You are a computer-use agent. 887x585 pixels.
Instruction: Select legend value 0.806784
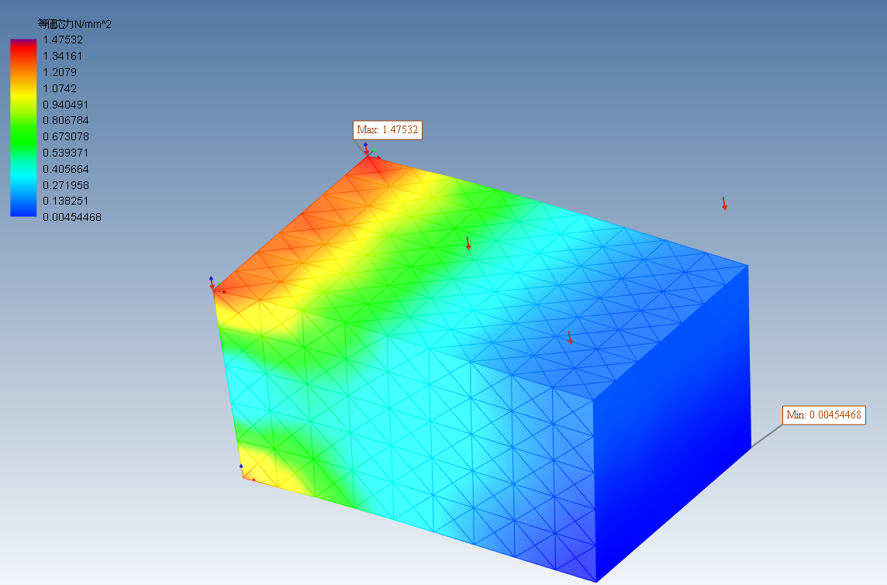tap(66, 120)
